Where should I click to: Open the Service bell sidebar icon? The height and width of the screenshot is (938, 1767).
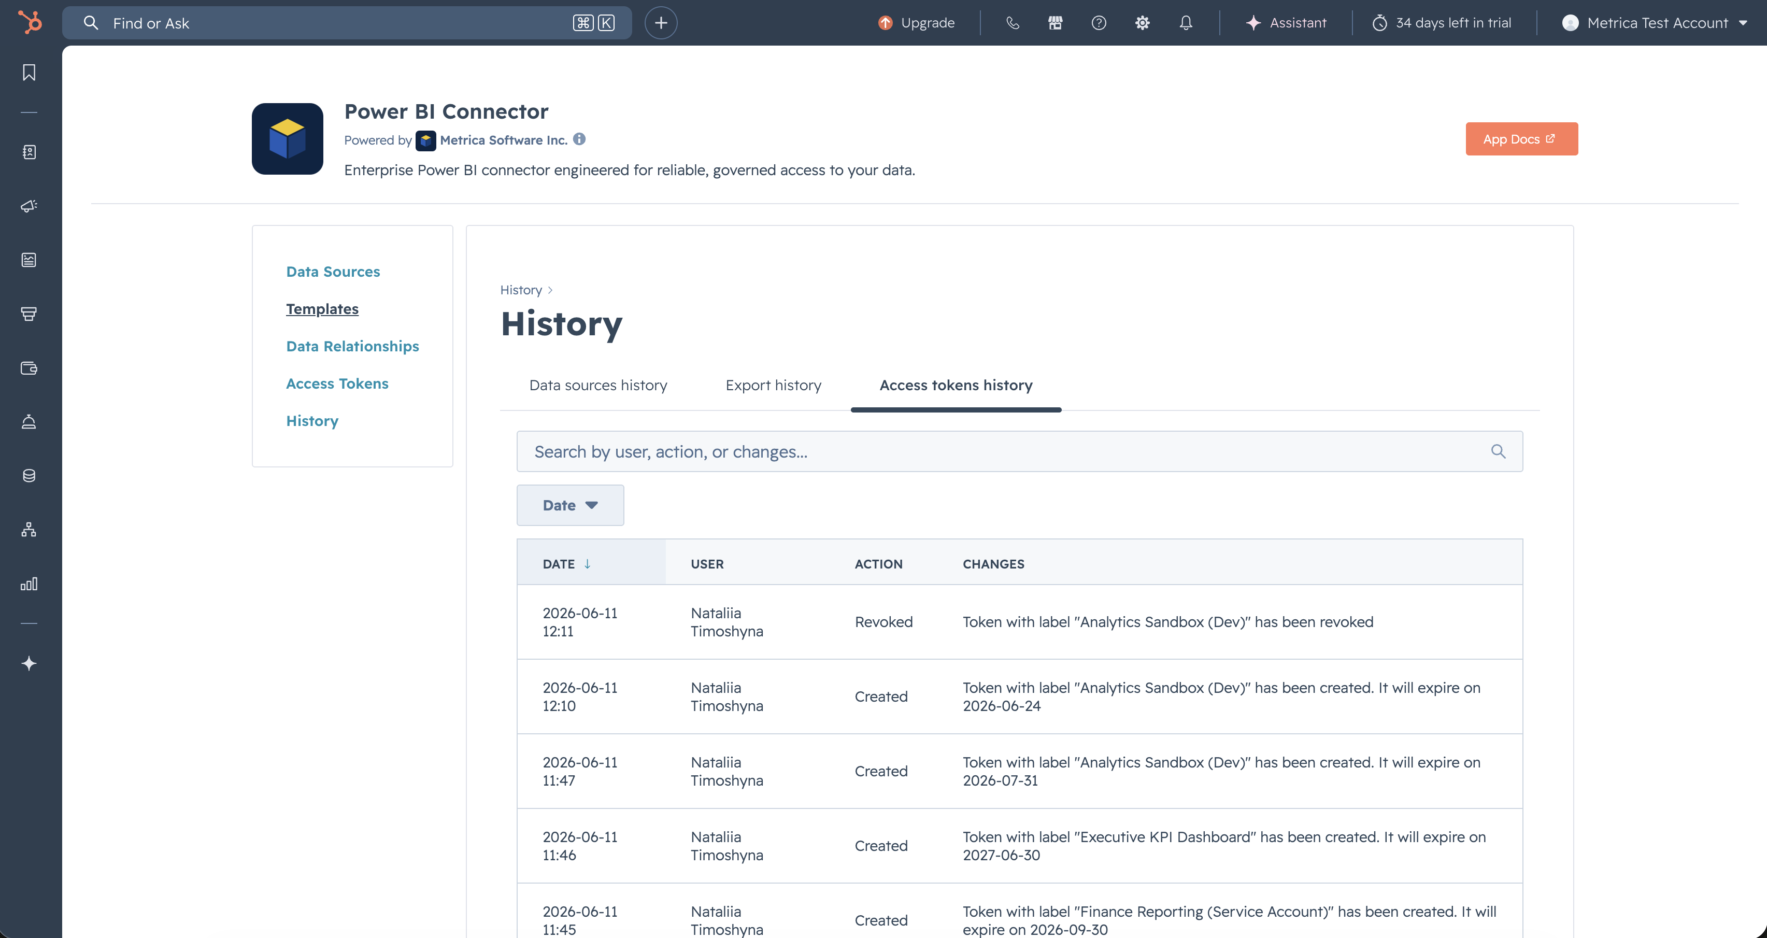29,422
